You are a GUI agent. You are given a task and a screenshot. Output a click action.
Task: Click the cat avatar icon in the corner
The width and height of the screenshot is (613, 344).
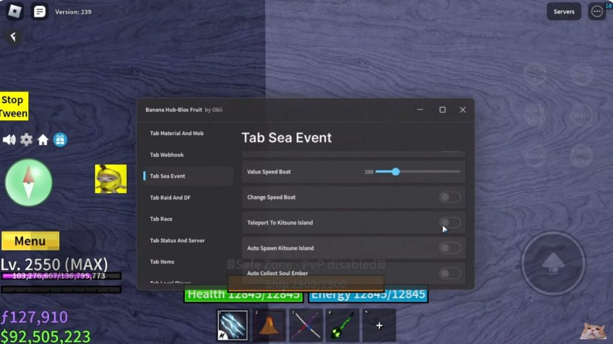[593, 331]
